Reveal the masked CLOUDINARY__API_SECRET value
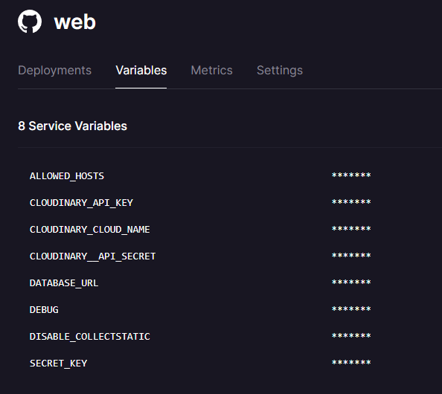The image size is (442, 394). [351, 256]
